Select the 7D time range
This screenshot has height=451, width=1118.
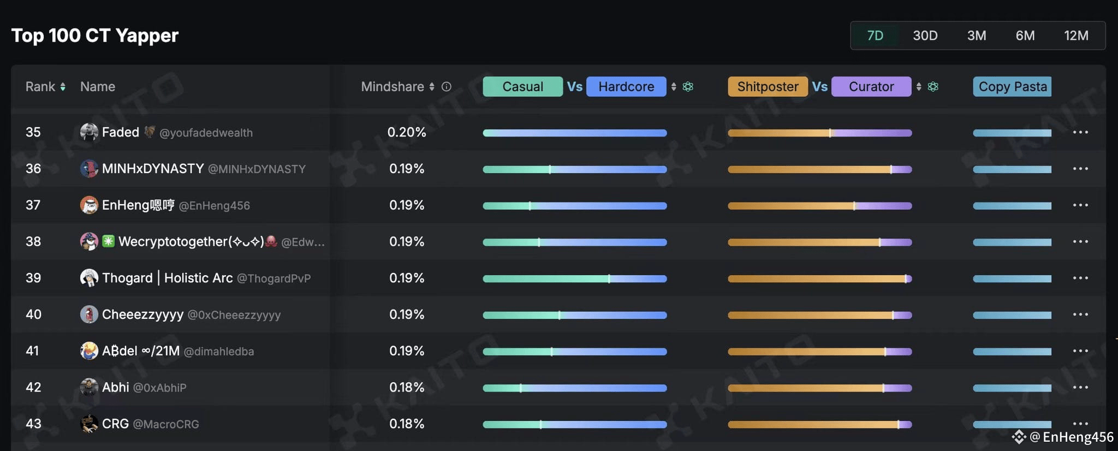pos(875,35)
